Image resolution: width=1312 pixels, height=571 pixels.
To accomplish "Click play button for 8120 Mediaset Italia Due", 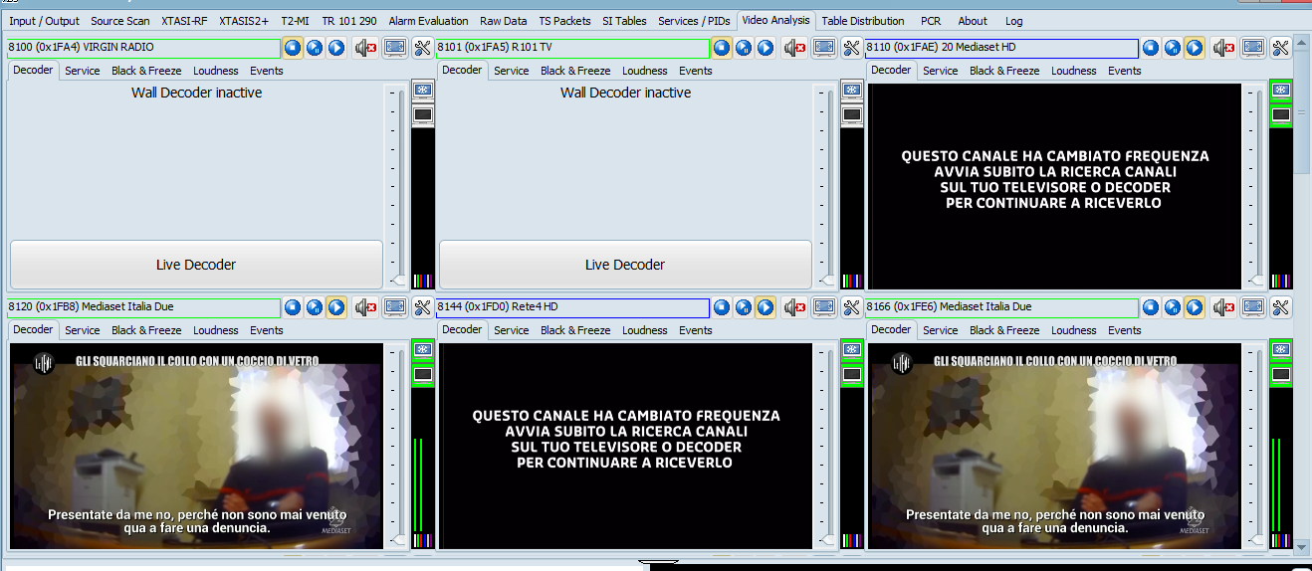I will 336,307.
